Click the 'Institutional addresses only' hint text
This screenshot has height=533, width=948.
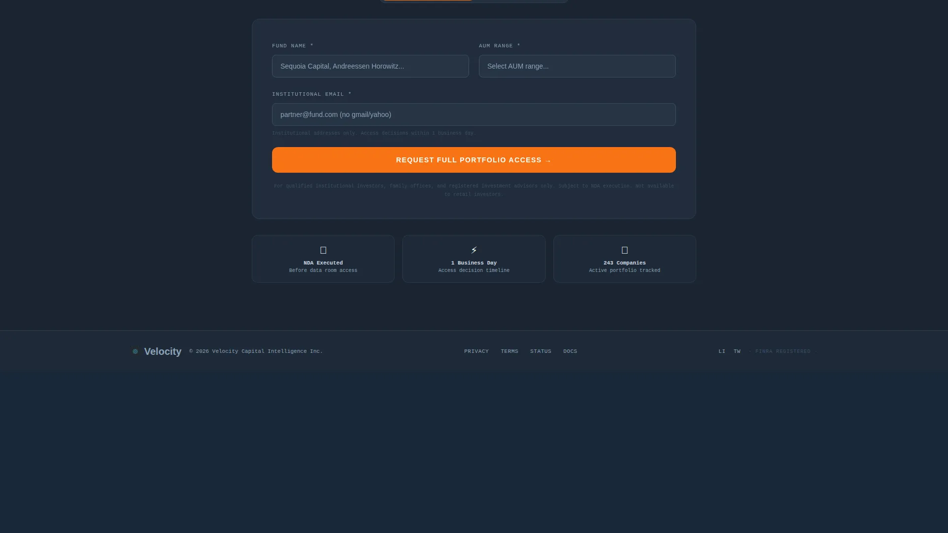tap(374, 133)
